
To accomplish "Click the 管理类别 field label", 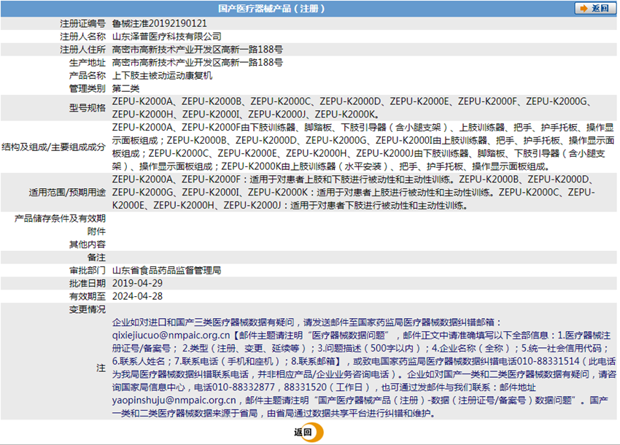I will click(88, 88).
